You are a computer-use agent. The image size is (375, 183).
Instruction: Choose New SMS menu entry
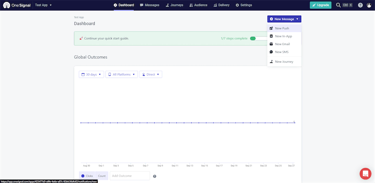coord(284,52)
